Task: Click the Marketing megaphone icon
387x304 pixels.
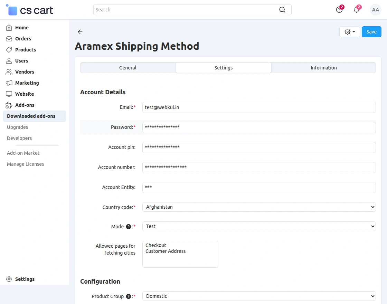Action: pos(9,83)
